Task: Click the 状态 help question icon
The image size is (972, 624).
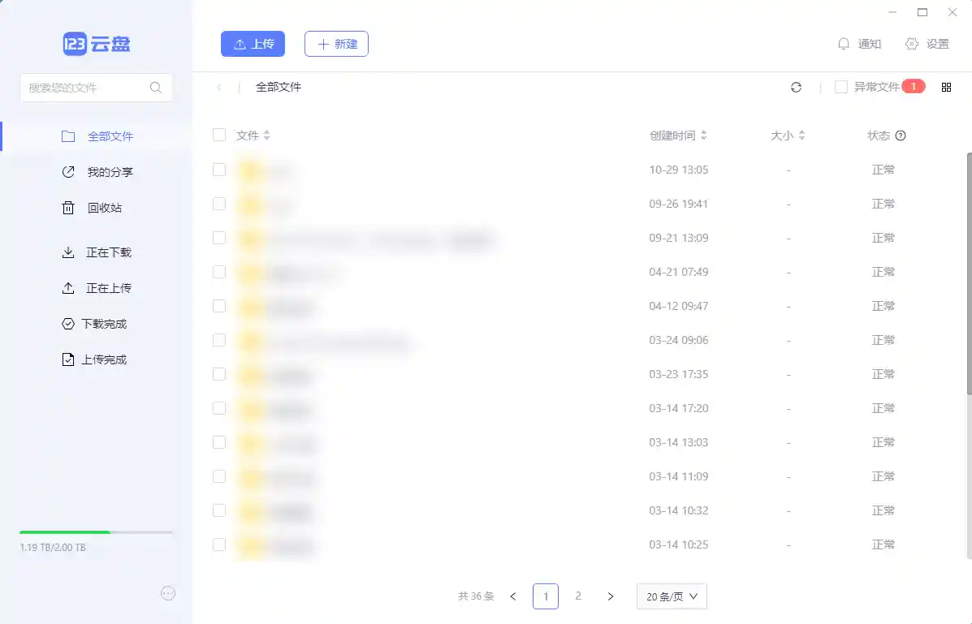Action: point(901,136)
